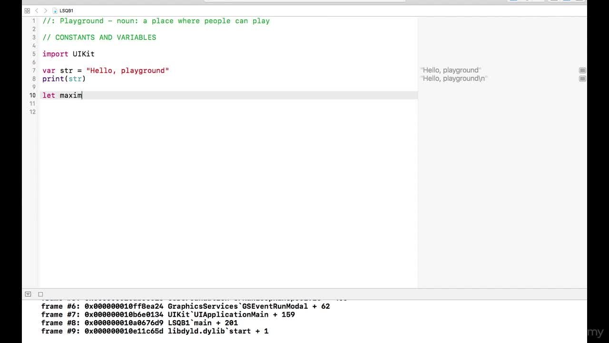Place cursor after "let maxim"
Image resolution: width=609 pixels, height=343 pixels.
coord(82,96)
